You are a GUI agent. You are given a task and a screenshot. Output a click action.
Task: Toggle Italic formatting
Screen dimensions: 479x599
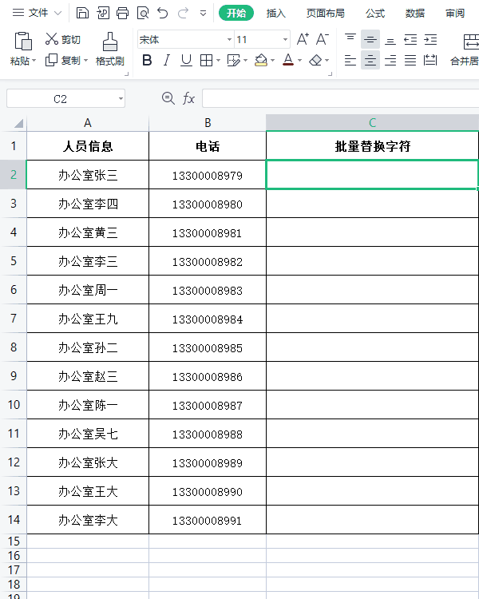(167, 60)
